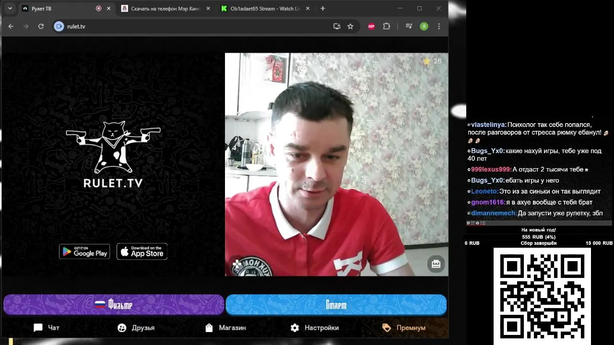Click the 'На новый год!' goal title

[x=539, y=230]
